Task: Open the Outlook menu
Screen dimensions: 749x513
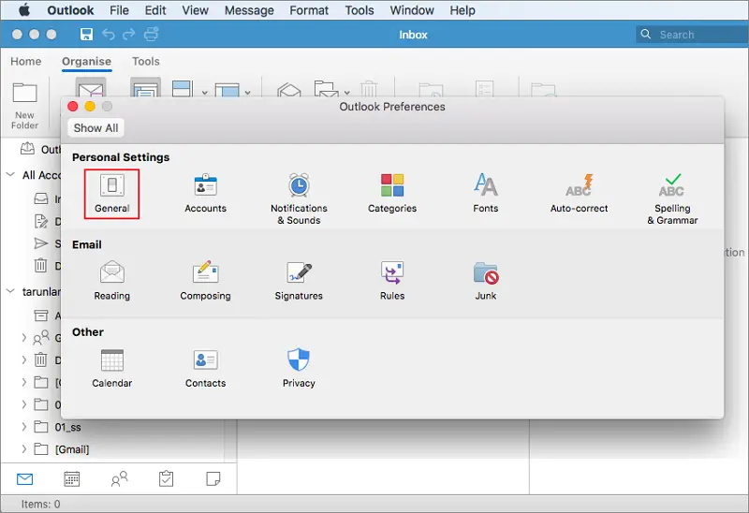Action: click(x=70, y=10)
